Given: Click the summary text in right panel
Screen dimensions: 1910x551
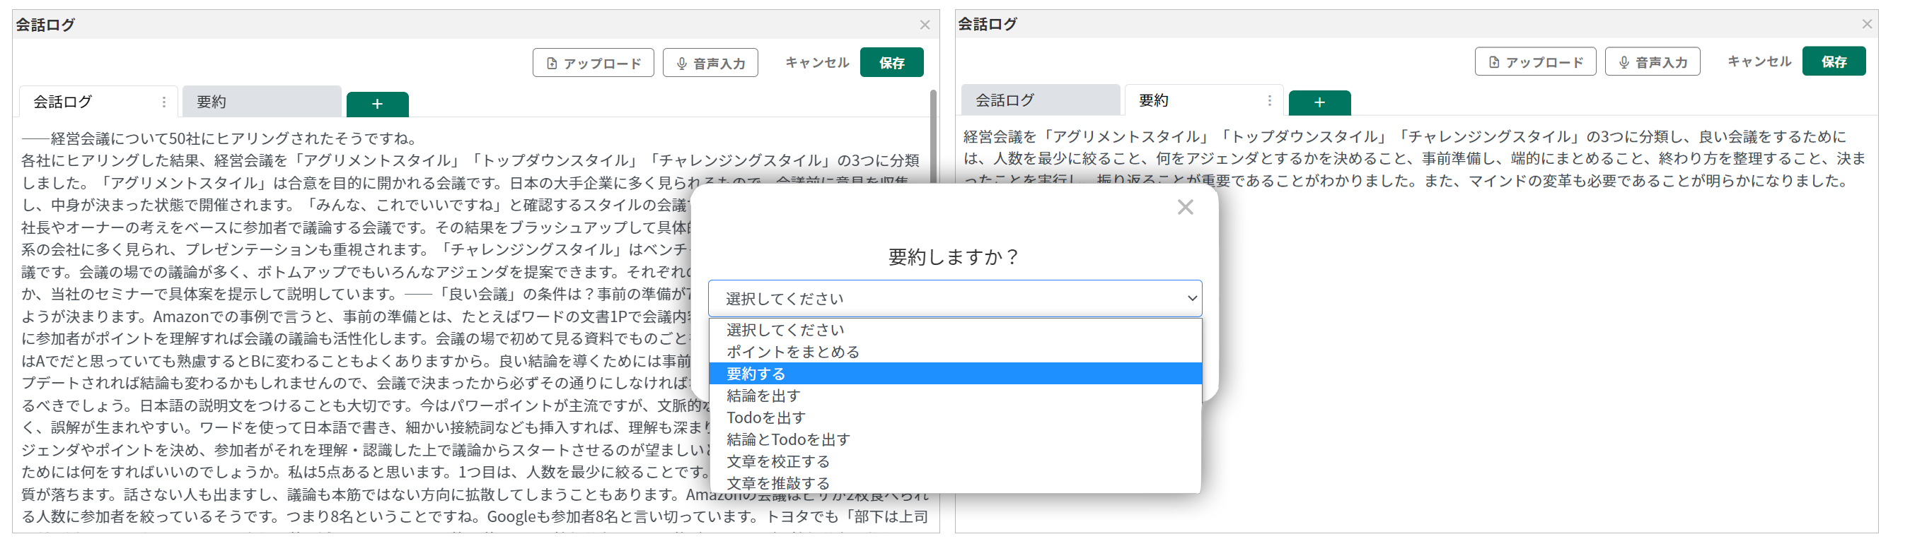Looking at the screenshot, I should tap(1415, 158).
